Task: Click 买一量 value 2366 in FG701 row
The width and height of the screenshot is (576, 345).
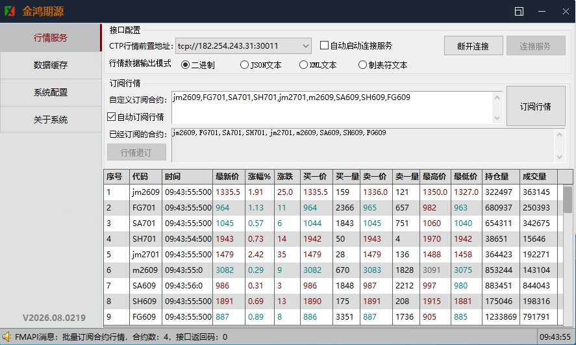Action: (x=345, y=208)
